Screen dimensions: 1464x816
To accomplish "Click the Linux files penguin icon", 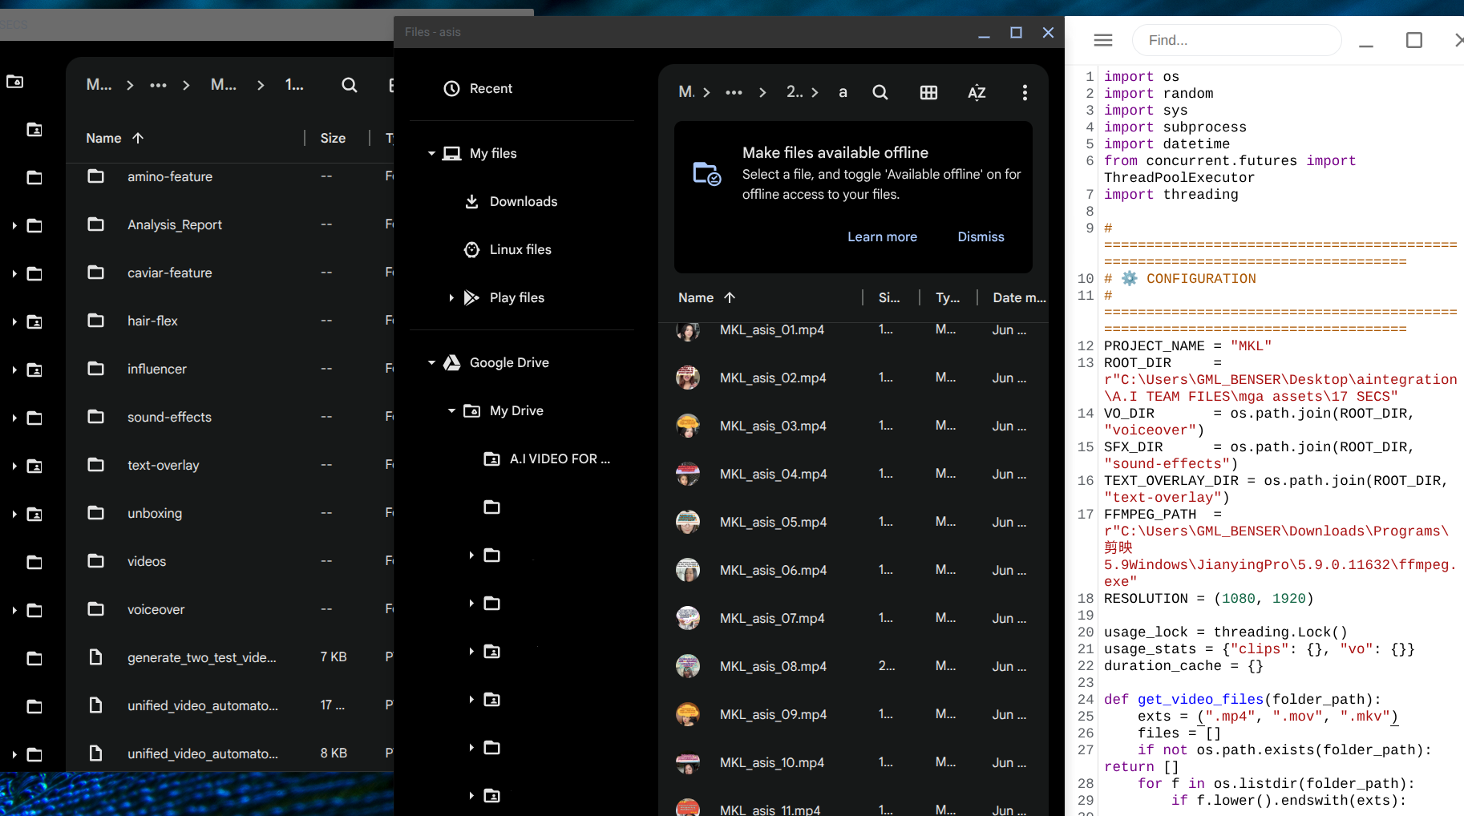I will pos(472,249).
